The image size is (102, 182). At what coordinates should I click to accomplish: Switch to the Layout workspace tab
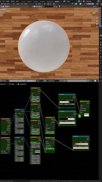point(23,2)
